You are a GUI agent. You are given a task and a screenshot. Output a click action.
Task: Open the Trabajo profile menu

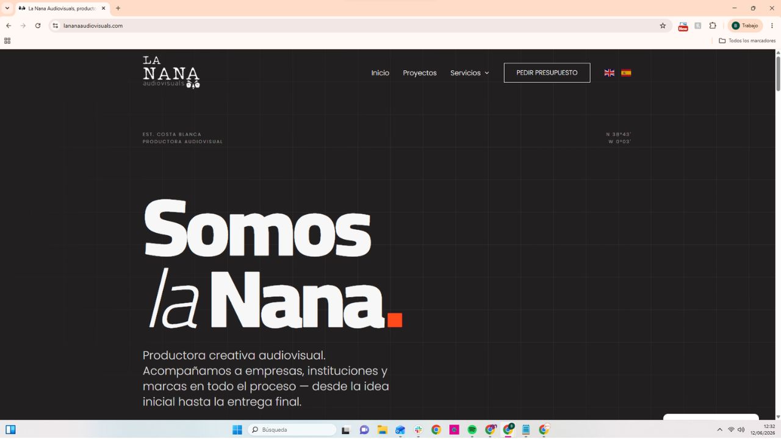click(746, 26)
